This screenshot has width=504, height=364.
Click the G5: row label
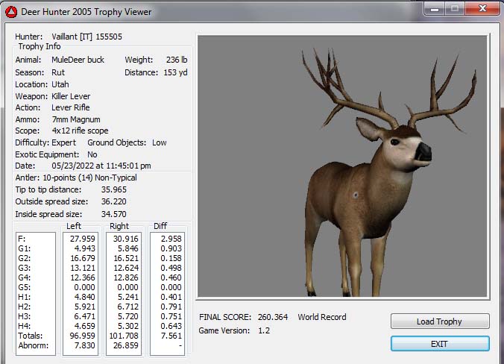[x=25, y=287]
